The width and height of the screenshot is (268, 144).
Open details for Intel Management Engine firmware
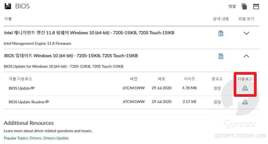tap(221, 33)
